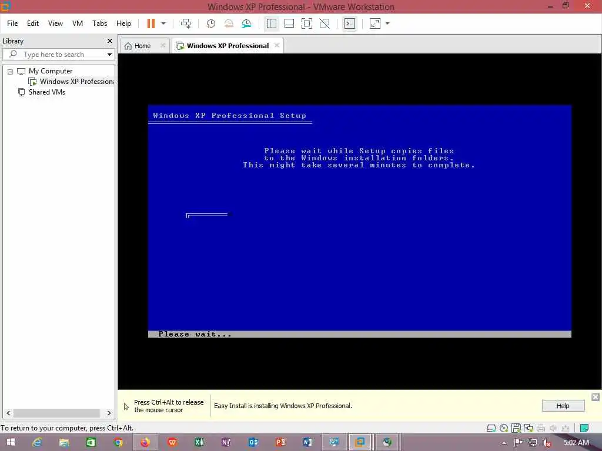The height and width of the screenshot is (451, 602).
Task: Revert the VM to its previous snapshot
Action: [229, 23]
